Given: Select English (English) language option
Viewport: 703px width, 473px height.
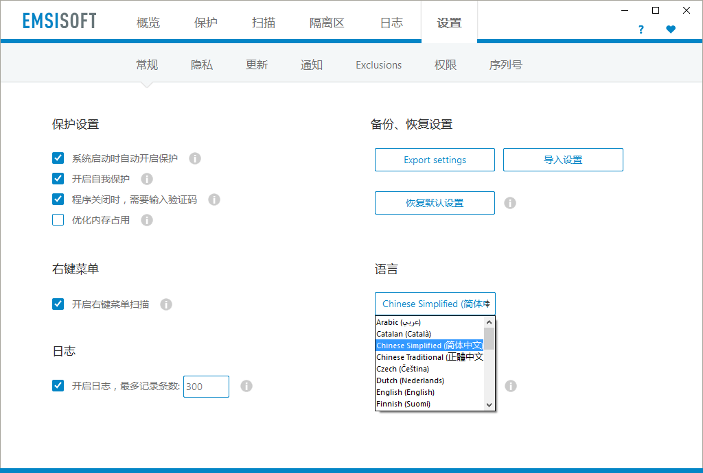Looking at the screenshot, I should pos(430,392).
